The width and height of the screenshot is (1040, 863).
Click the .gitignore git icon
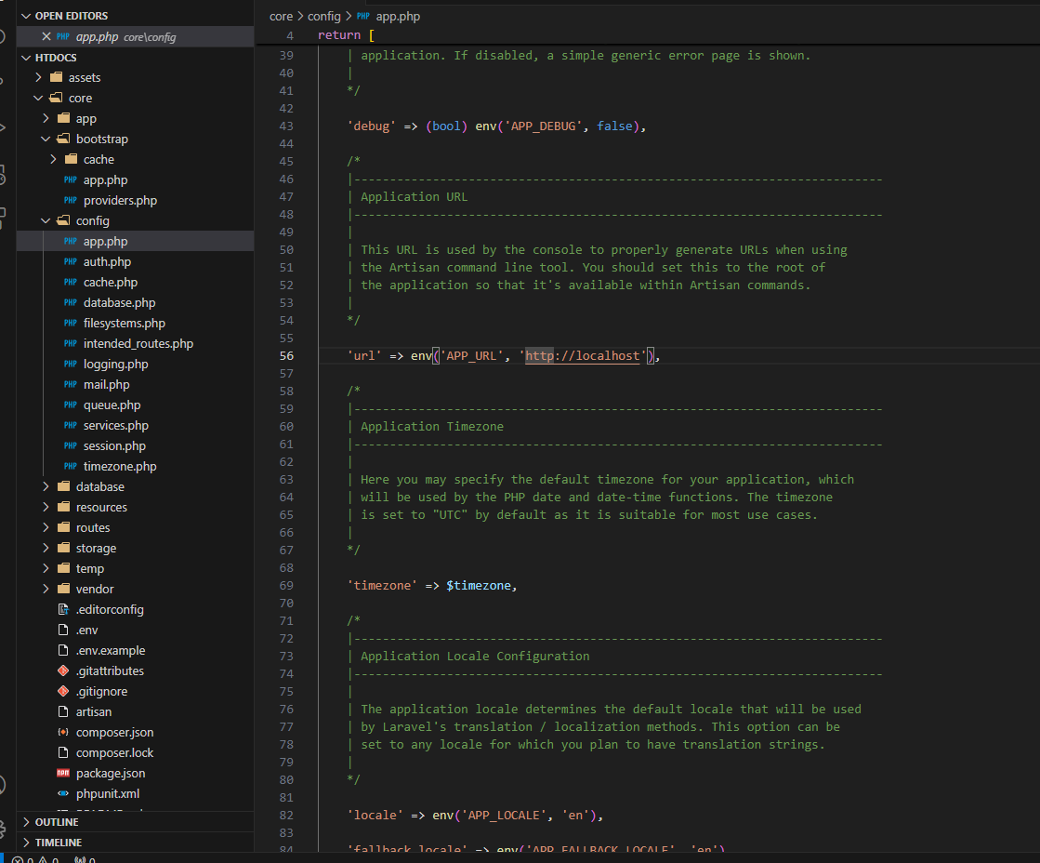(x=64, y=691)
